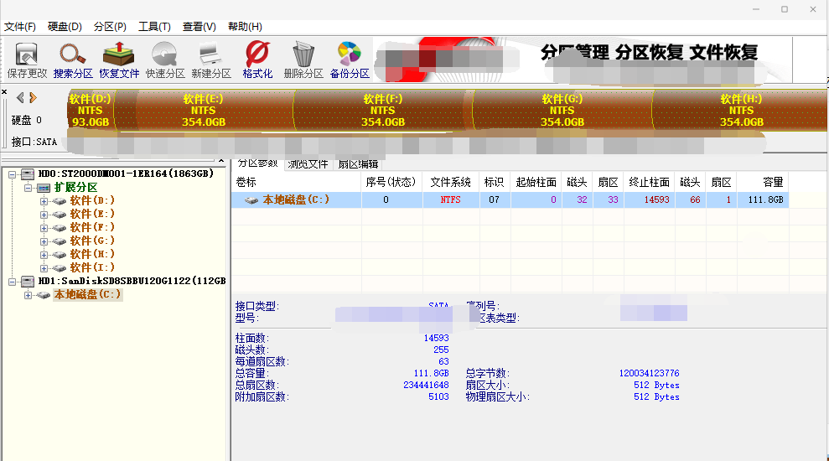Open the 工具(T) menu
The height and width of the screenshot is (461, 829).
click(154, 27)
